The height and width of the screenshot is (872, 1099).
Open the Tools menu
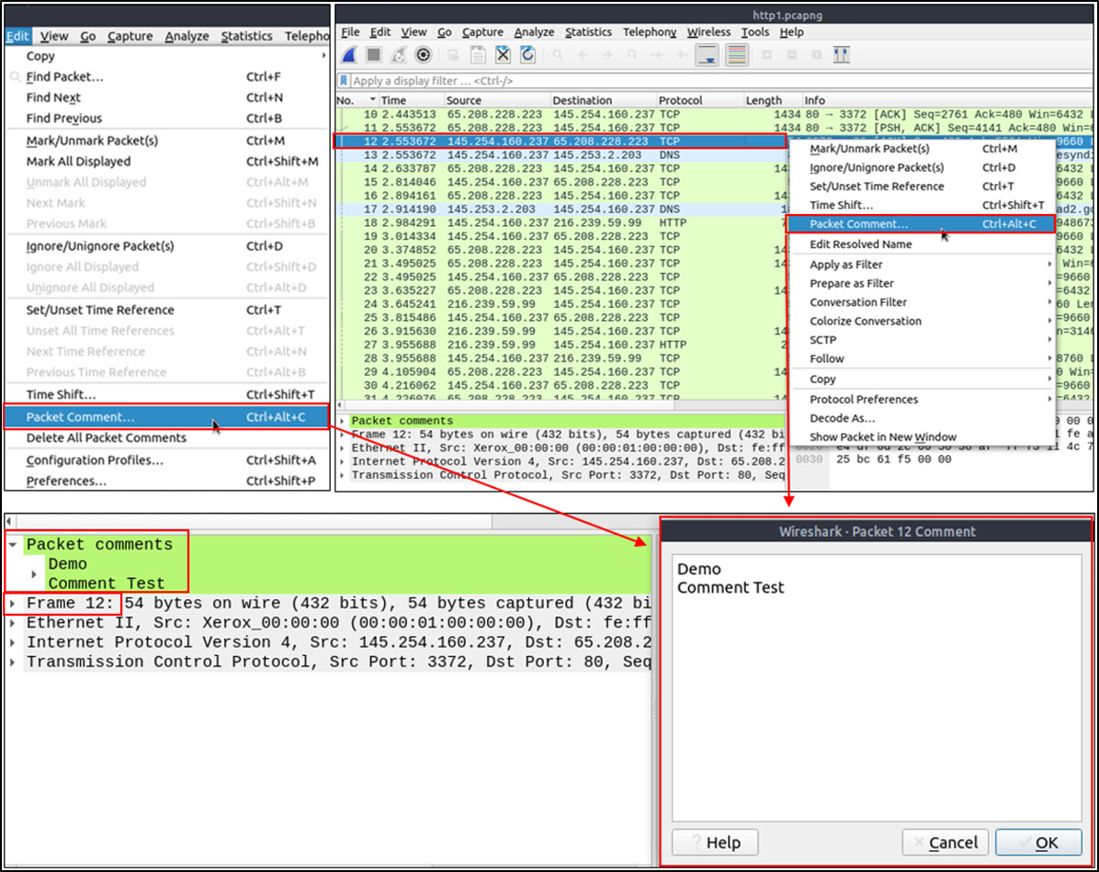coord(754,32)
